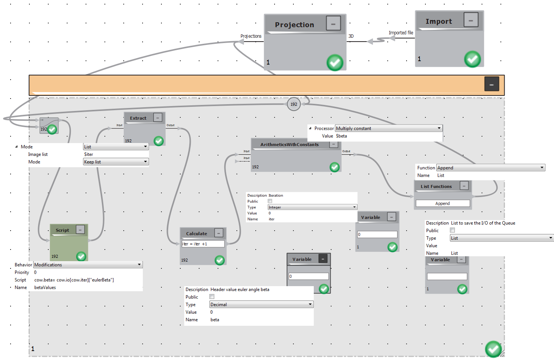Viewport: 554px width, 362px height.
Task: Click the 192 circular connector node
Action: point(294,104)
